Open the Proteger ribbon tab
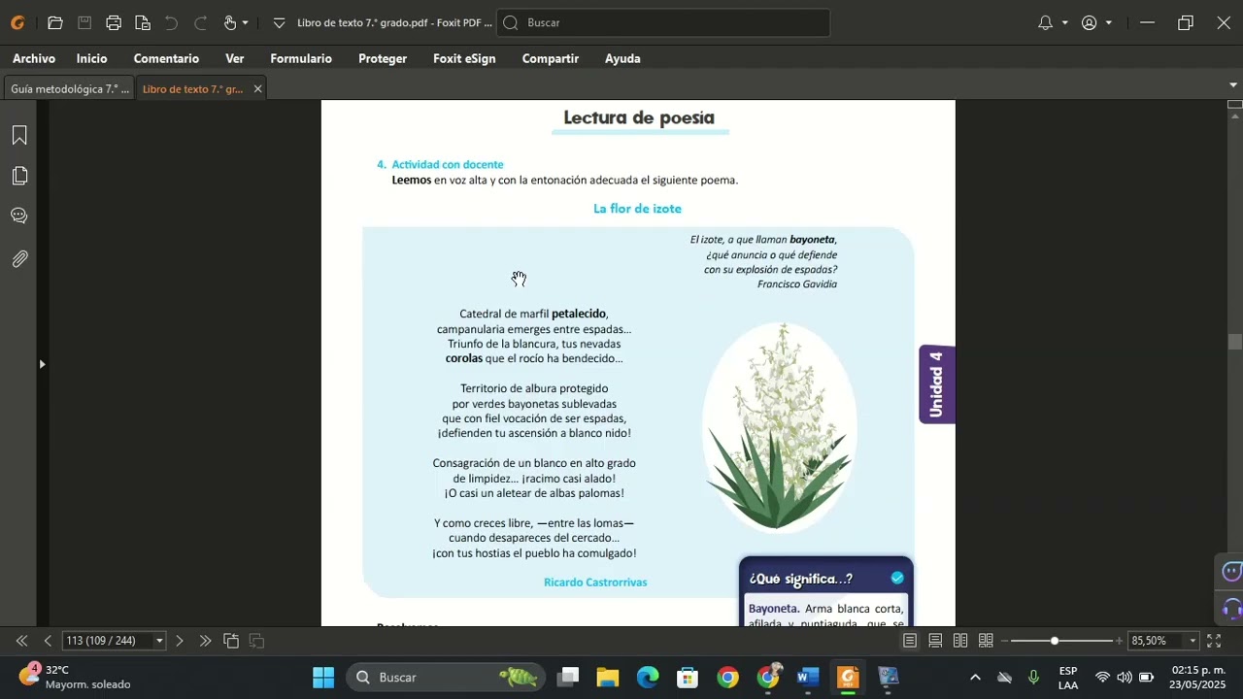The height and width of the screenshot is (699, 1243). pos(383,58)
